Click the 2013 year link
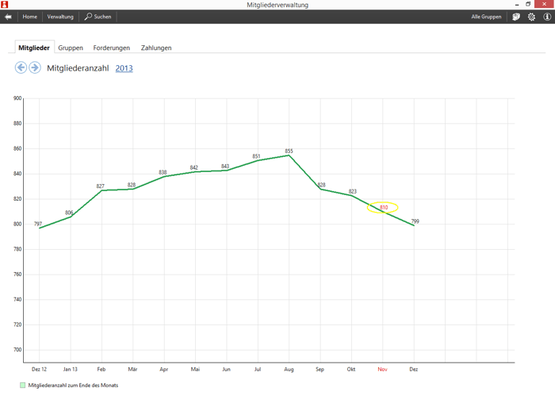This screenshot has width=555, height=399. [x=124, y=68]
